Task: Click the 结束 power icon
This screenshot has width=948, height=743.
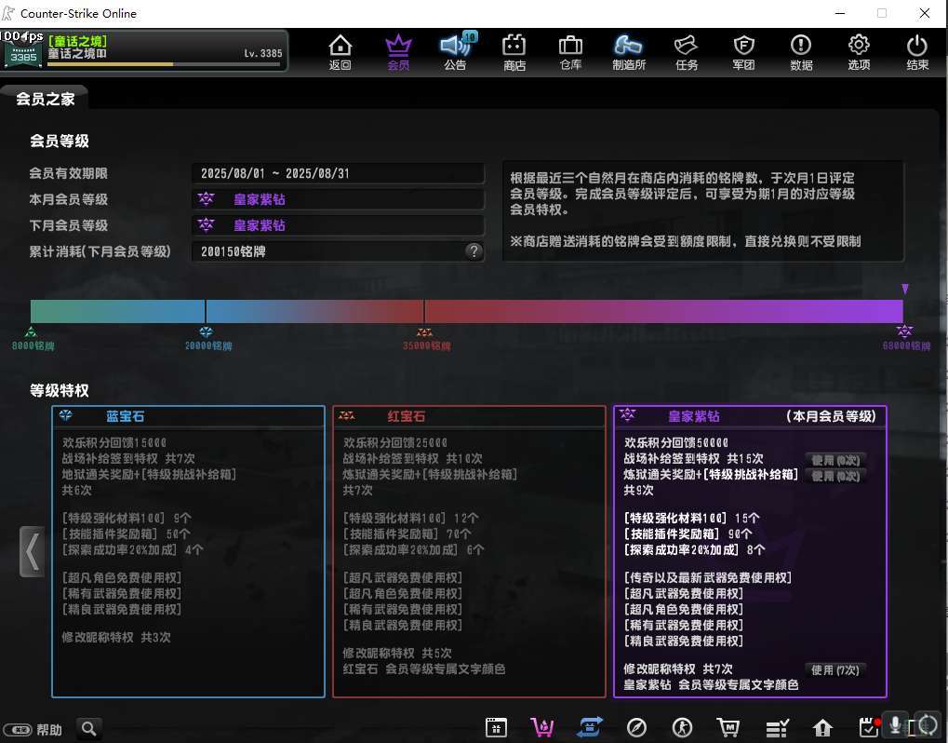Action: point(916,52)
